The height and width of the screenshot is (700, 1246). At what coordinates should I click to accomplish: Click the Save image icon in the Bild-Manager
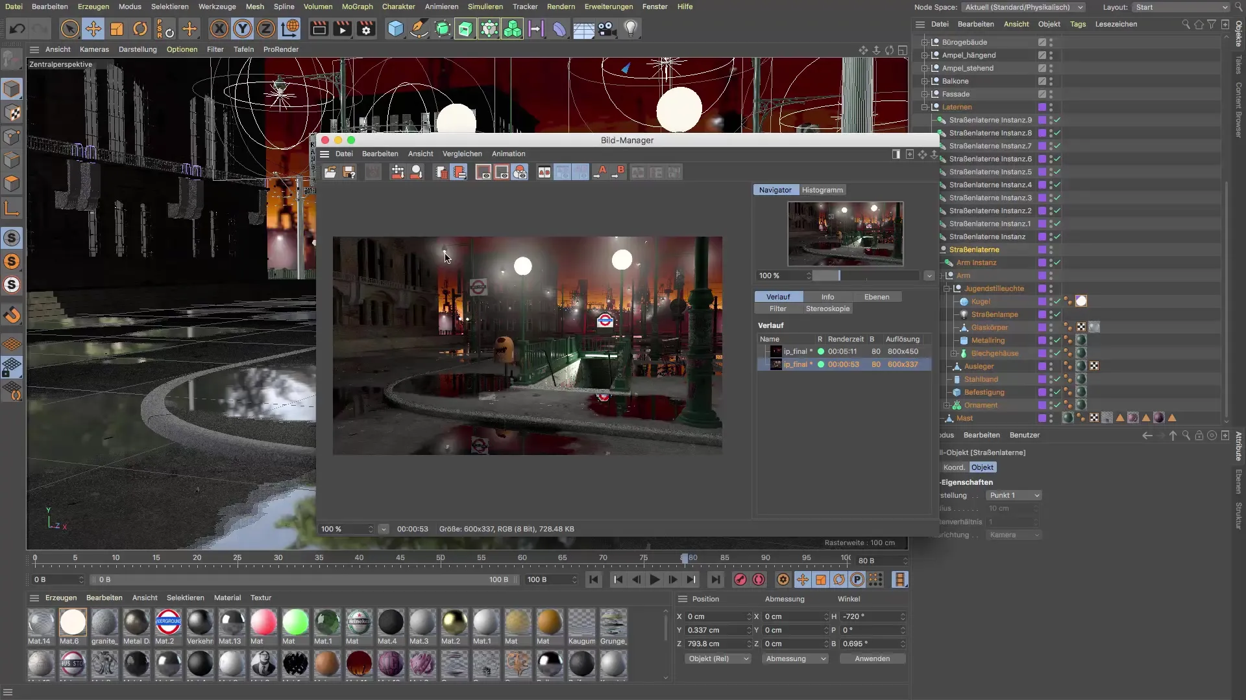[349, 172]
